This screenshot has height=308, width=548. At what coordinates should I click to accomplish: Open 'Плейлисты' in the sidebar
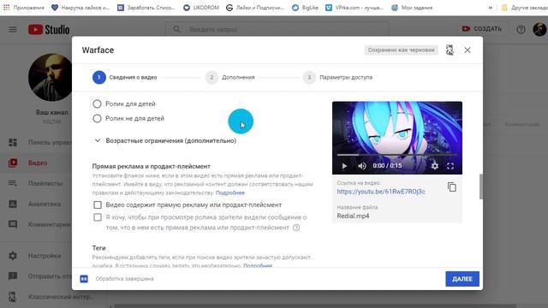(36, 183)
